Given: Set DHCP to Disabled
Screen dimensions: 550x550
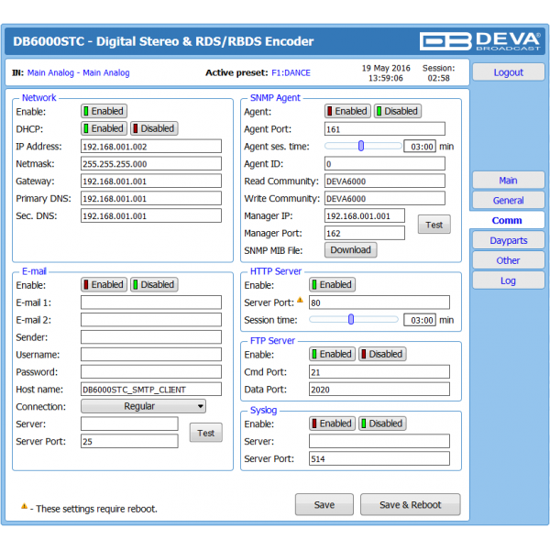Looking at the screenshot, I should pyautogui.click(x=154, y=128).
